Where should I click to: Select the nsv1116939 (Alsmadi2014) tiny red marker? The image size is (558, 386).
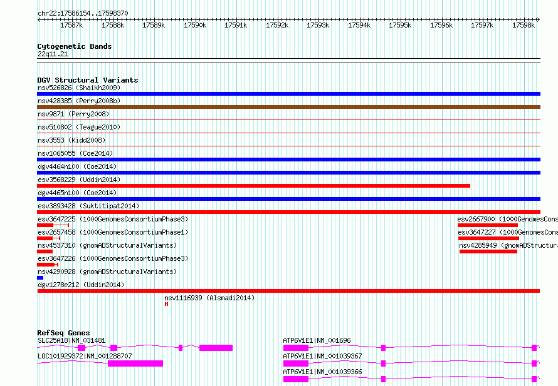pyautogui.click(x=166, y=304)
